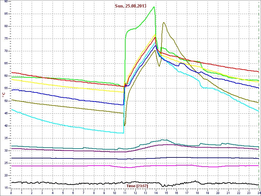Viewport: 261px width, 196px height.
Task: Select the 30 value on temperature axis
Action: (x=6, y=151)
